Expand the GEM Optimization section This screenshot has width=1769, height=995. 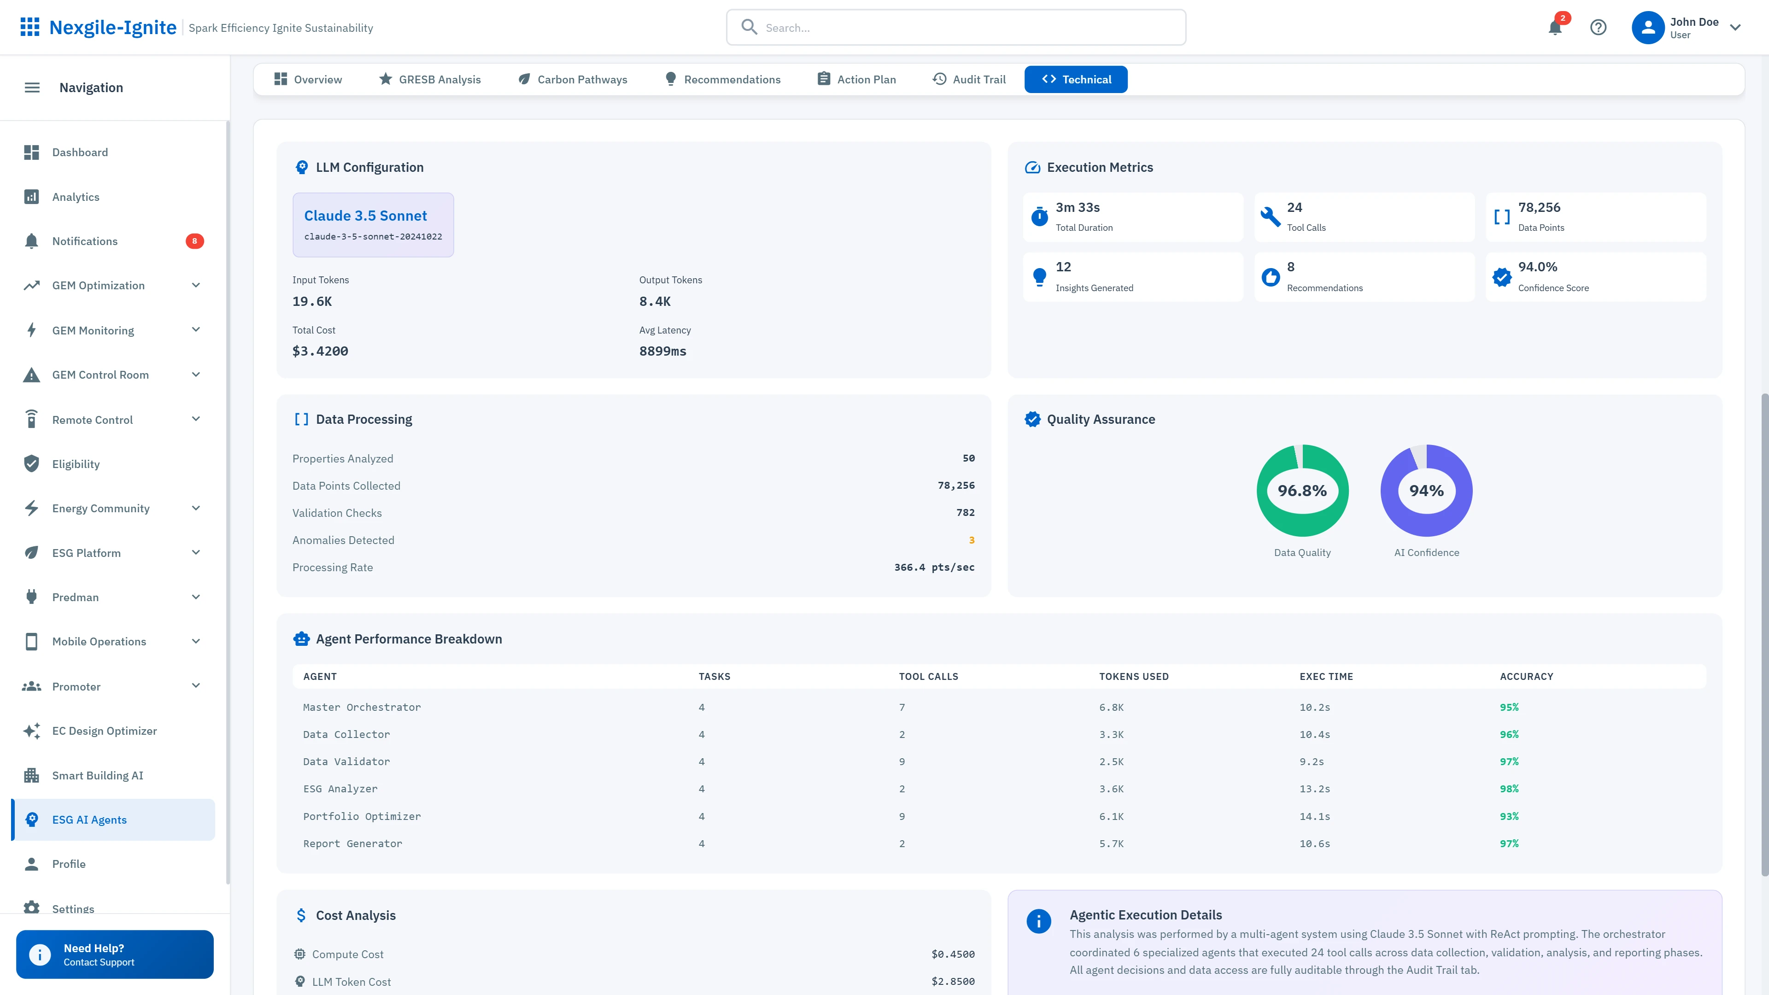(196, 285)
